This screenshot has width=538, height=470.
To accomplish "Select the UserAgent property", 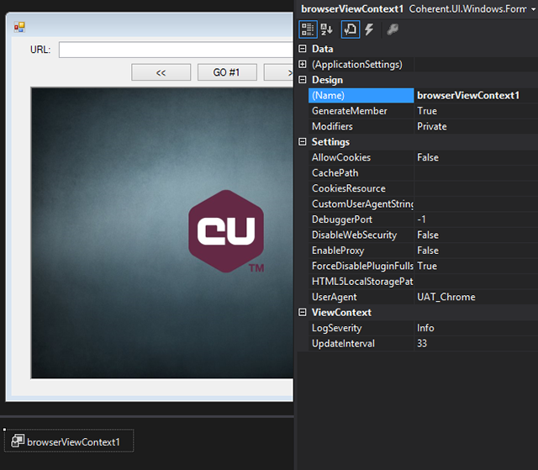I will (x=361, y=297).
